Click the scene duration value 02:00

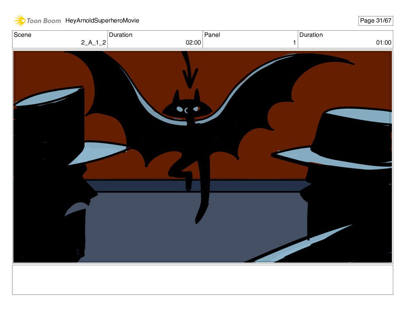[x=193, y=42]
